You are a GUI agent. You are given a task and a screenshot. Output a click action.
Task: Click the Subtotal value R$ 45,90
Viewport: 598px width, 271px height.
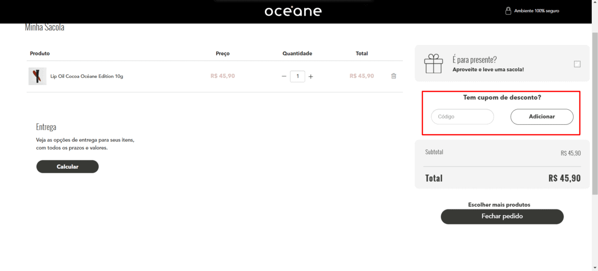click(x=570, y=153)
